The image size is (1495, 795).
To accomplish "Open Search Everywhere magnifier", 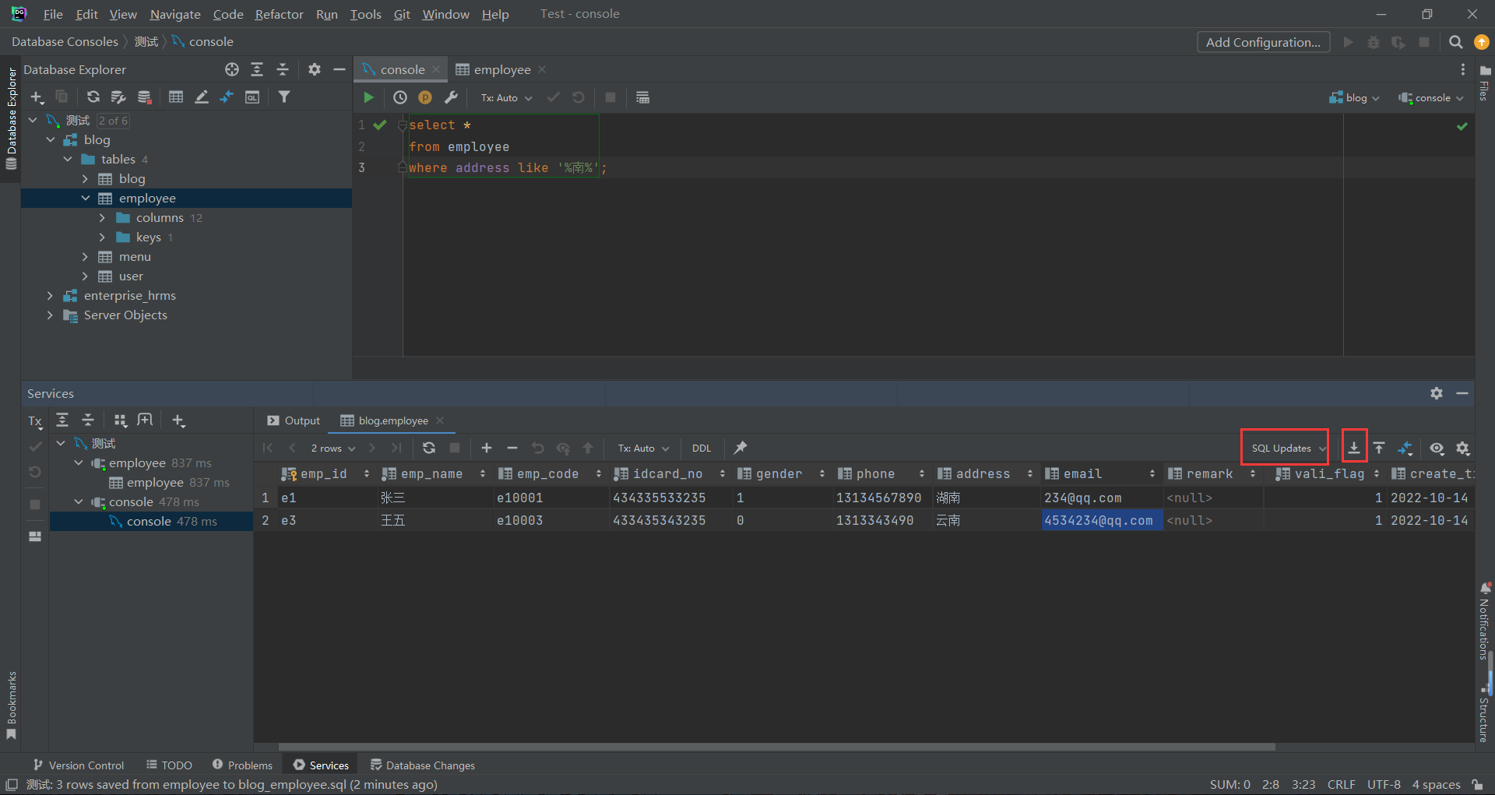I will point(1455,42).
